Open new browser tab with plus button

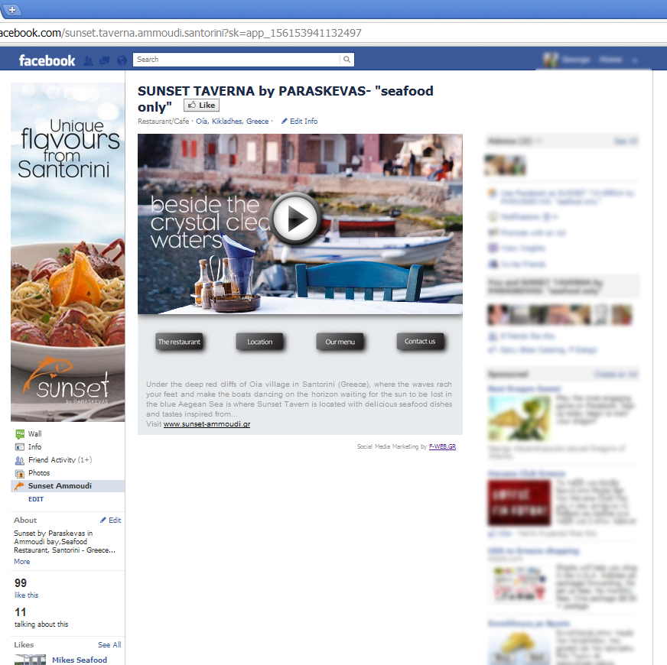pyautogui.click(x=12, y=9)
